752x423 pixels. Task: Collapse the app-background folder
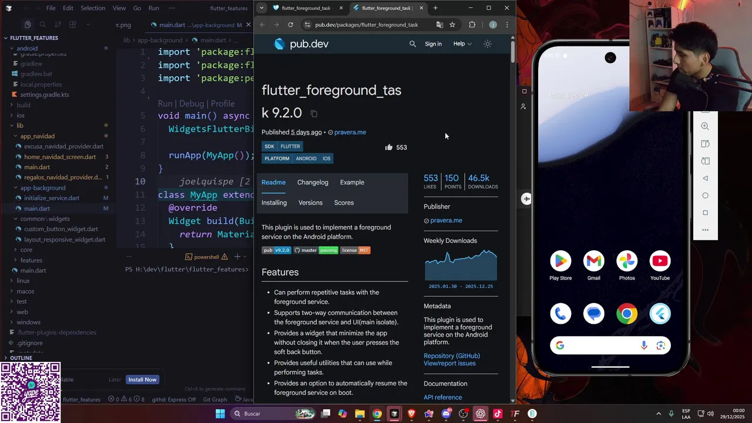pos(43,188)
